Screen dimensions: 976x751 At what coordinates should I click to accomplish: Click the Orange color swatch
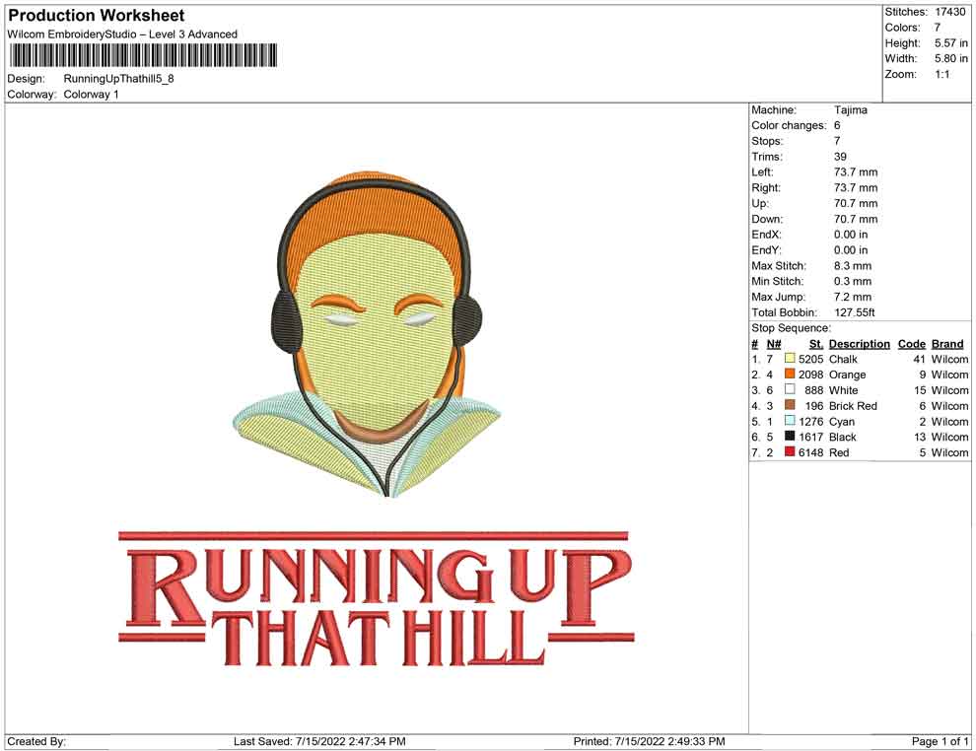point(790,374)
